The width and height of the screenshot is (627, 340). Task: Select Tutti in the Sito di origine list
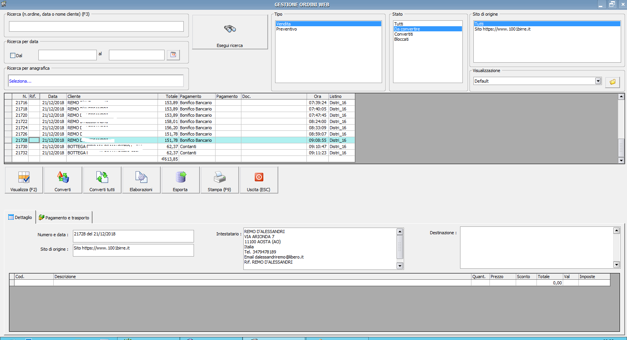coord(547,24)
